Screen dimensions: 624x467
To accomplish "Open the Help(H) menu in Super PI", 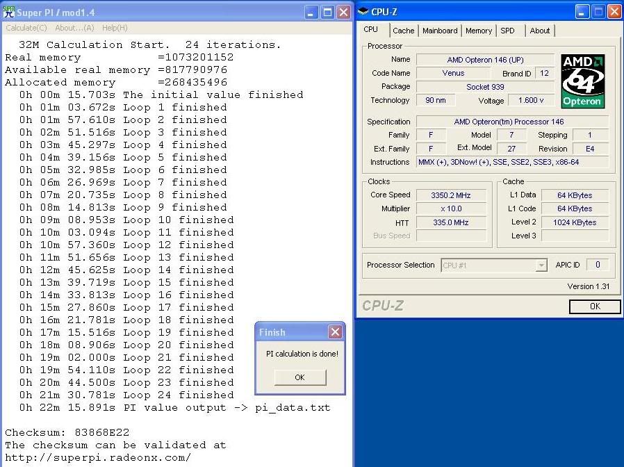I will point(115,28).
